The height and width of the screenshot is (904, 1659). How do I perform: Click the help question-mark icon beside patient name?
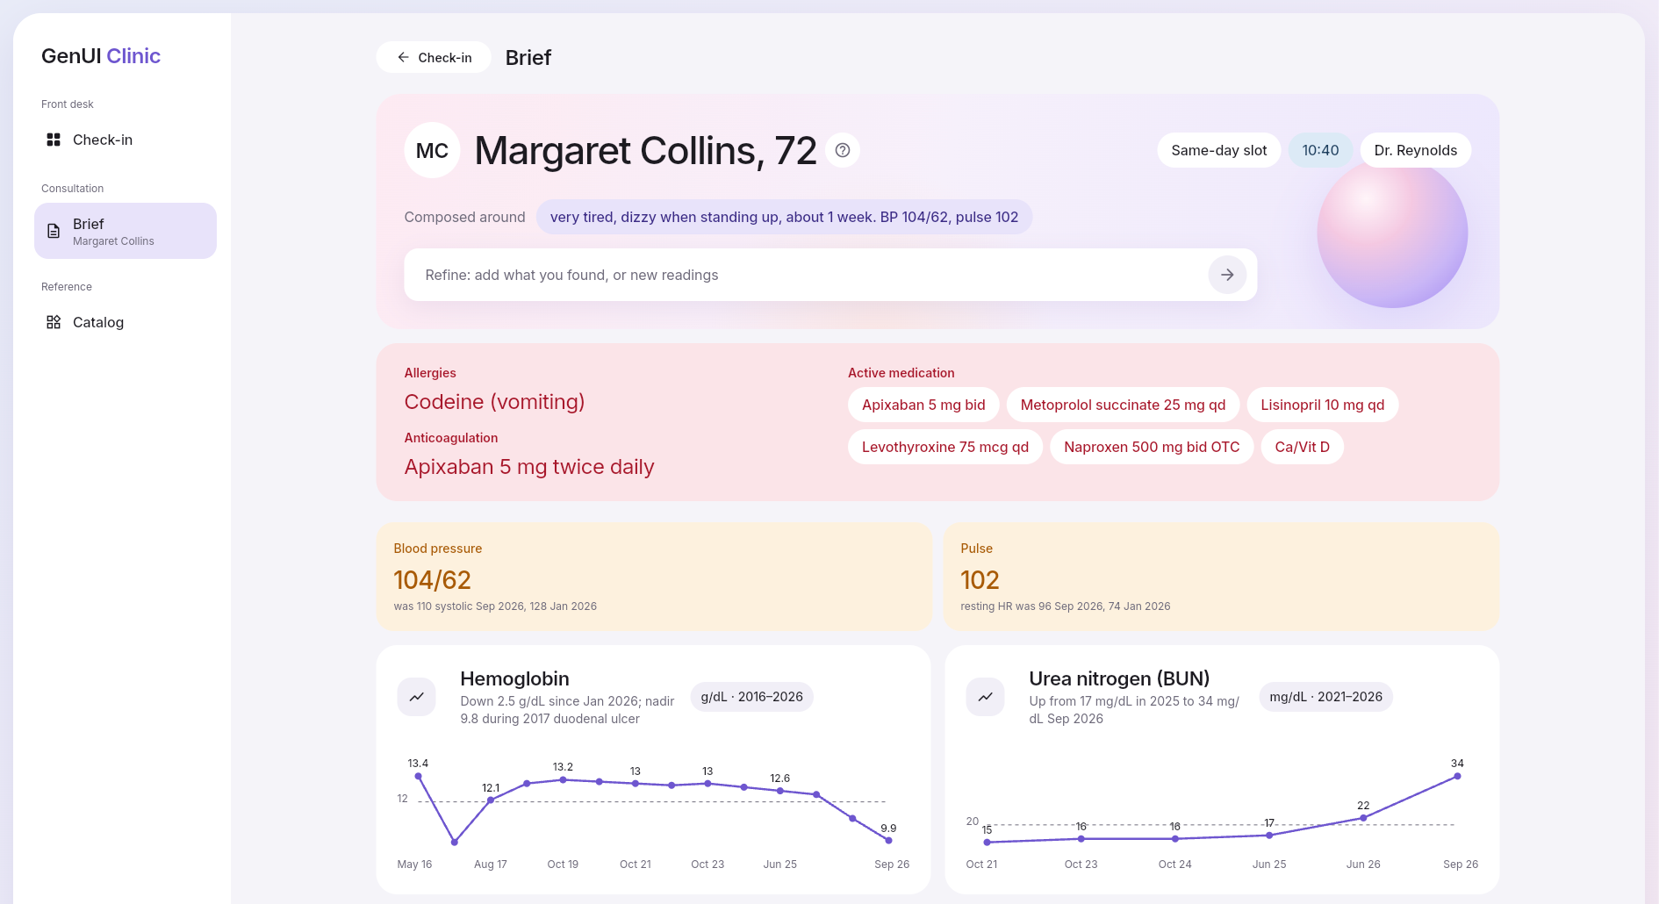click(x=843, y=150)
